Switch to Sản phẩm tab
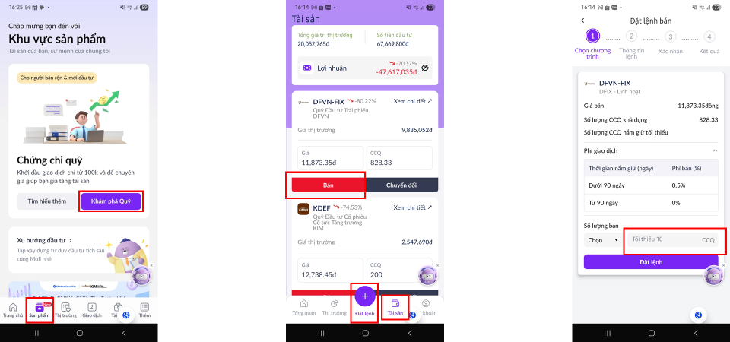This screenshot has height=342, width=730. click(40, 310)
